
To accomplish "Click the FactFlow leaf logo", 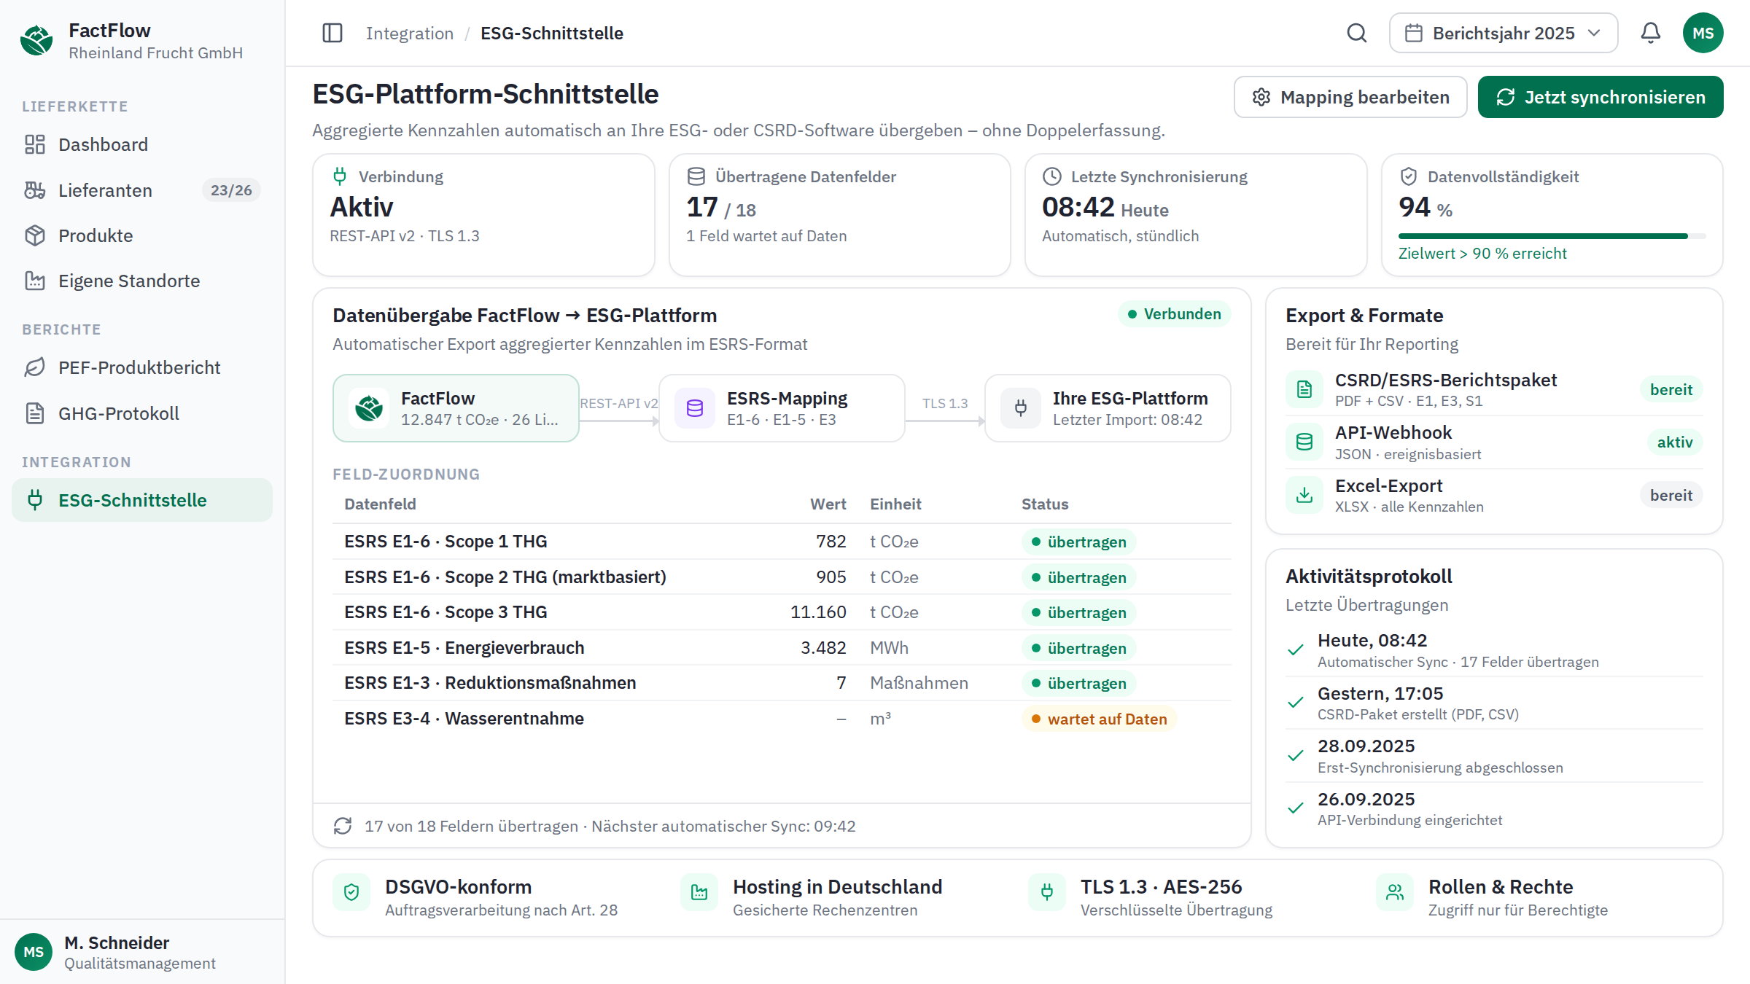I will 36,40.
